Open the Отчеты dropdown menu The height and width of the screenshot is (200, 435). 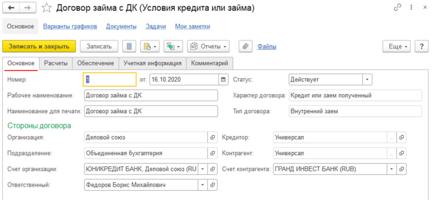click(208, 46)
